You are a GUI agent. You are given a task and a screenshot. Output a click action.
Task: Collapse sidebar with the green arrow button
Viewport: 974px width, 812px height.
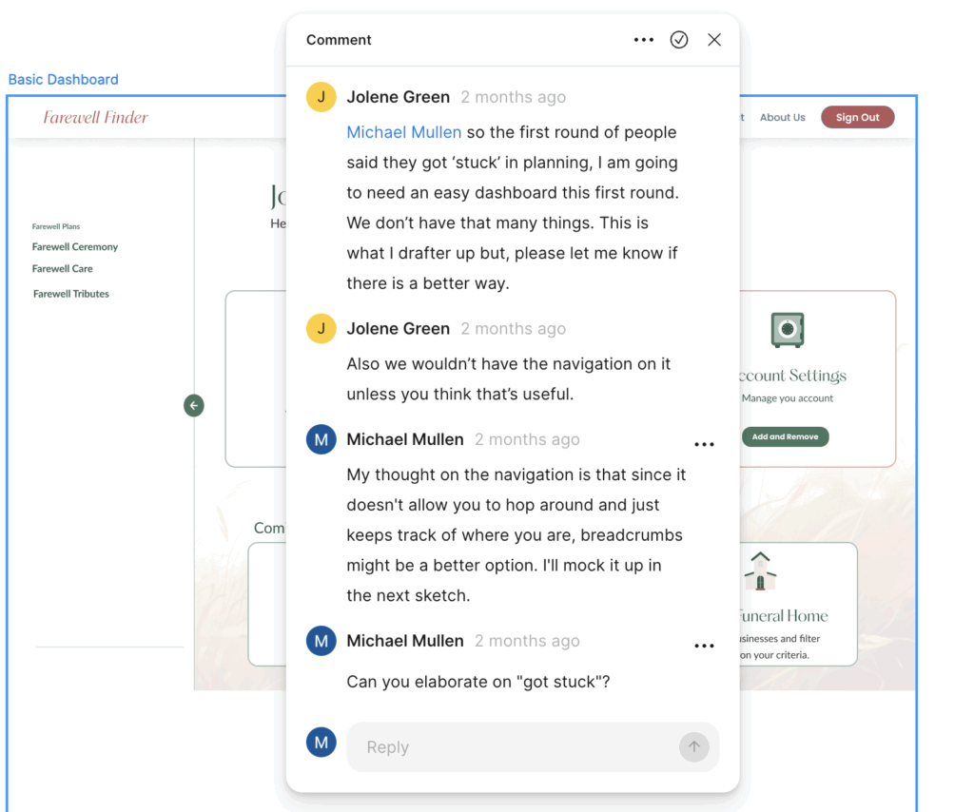[x=194, y=406]
